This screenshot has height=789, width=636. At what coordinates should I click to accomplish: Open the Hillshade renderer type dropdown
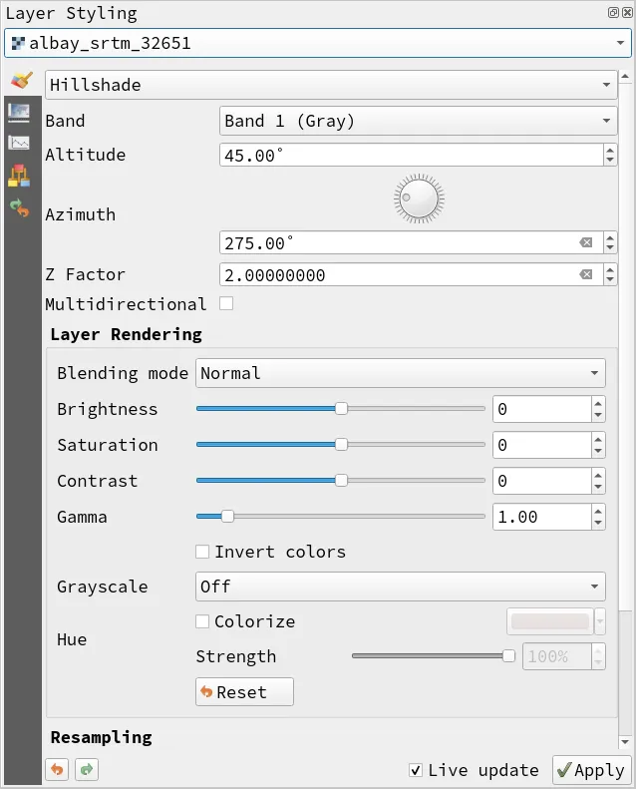[331, 85]
